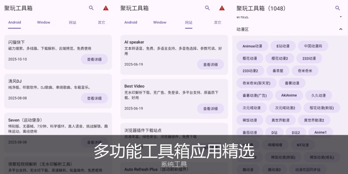
Task: Click the 2025-06-19 date on AI speaker
Action: click(134, 64)
